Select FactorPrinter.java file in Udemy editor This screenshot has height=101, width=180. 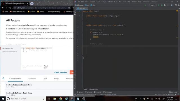click(8, 48)
